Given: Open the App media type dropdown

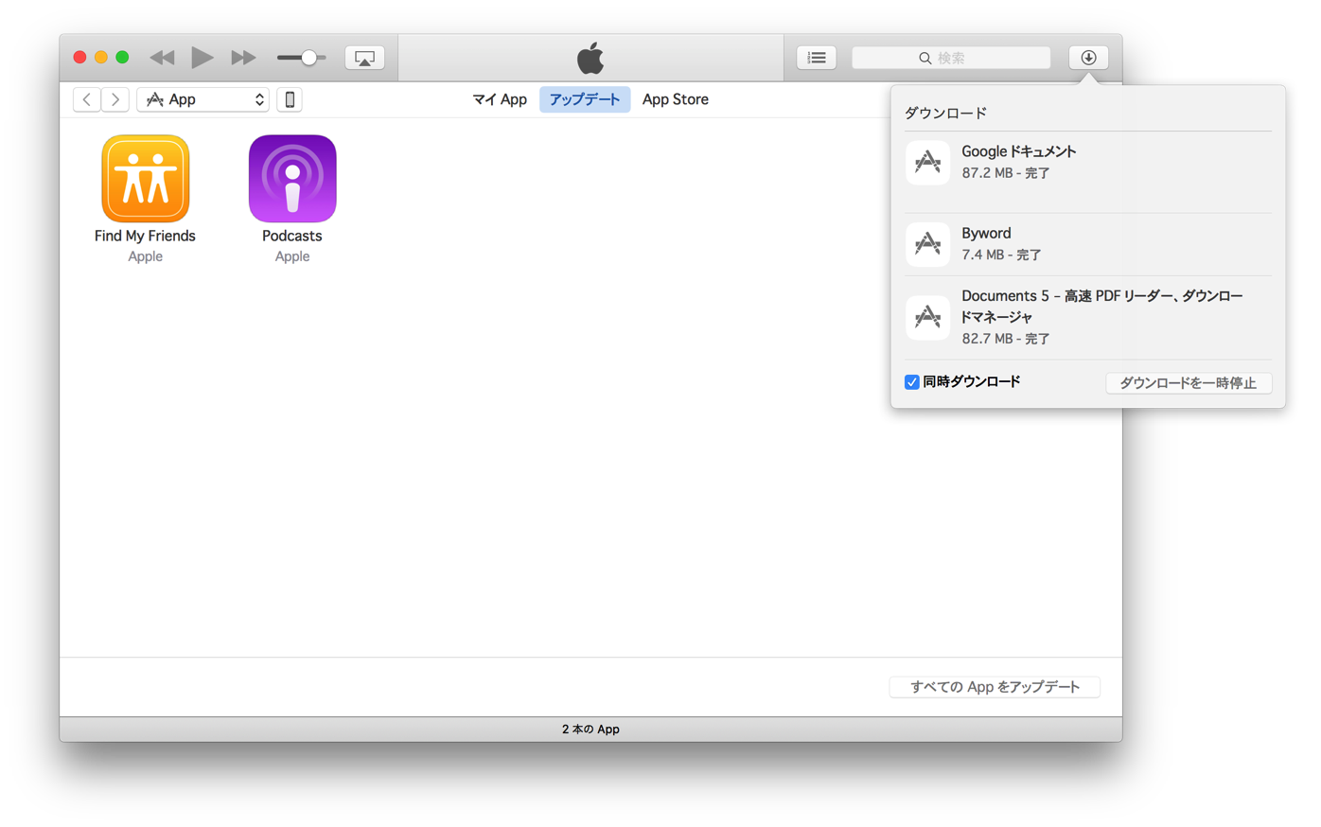Looking at the screenshot, I should click(203, 99).
